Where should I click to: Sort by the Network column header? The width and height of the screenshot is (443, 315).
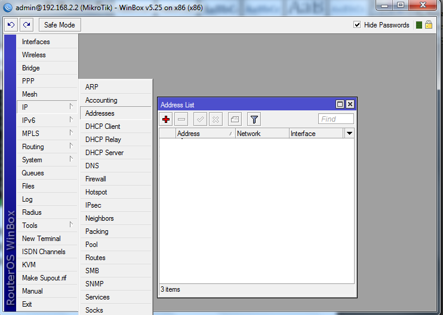click(262, 134)
